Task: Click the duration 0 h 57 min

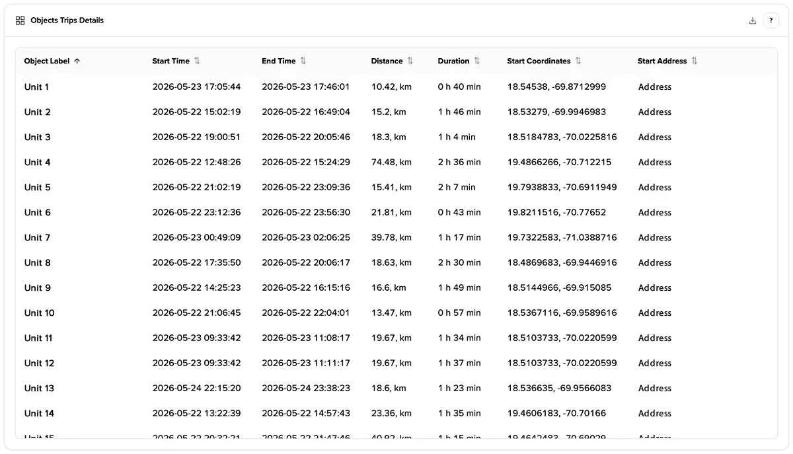Action: [x=460, y=313]
